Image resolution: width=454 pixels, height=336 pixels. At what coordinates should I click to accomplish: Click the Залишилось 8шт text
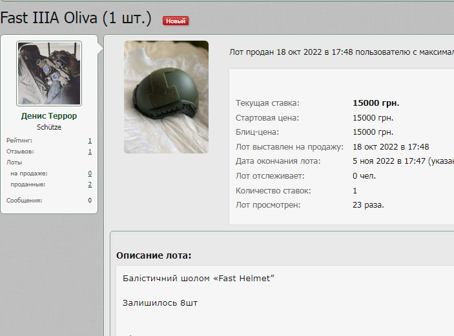pyautogui.click(x=160, y=302)
